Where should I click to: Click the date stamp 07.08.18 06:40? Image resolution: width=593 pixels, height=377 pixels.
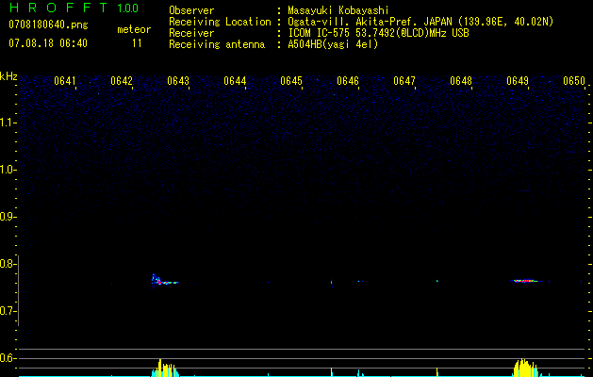coord(48,43)
